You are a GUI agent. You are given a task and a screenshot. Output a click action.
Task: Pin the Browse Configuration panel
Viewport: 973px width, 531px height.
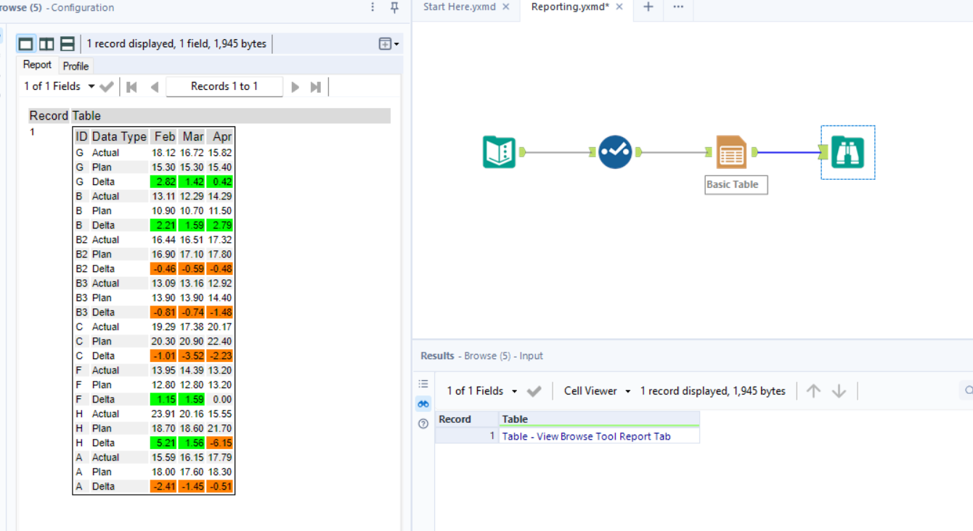point(393,7)
